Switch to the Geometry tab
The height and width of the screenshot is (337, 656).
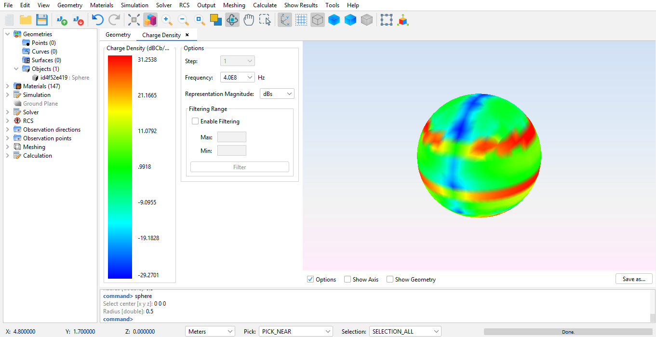118,35
